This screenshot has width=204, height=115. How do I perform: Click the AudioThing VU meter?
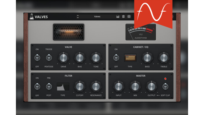tap(141, 32)
